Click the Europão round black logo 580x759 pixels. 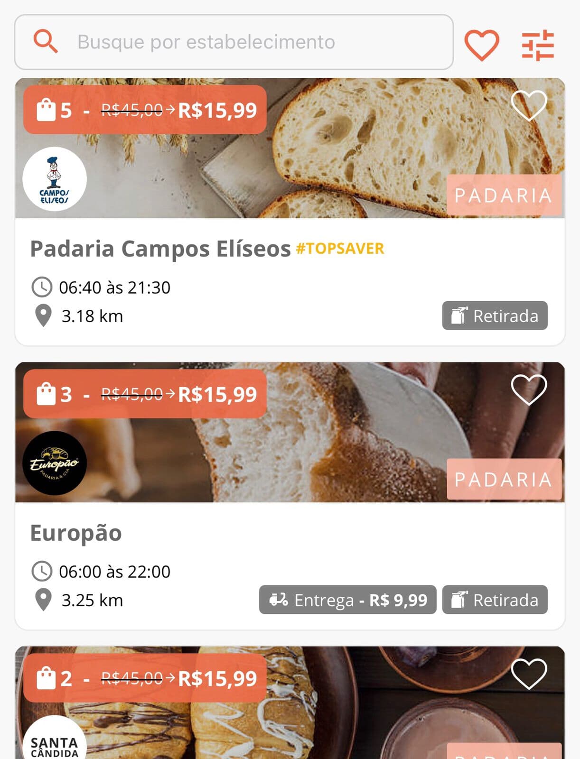[55, 463]
